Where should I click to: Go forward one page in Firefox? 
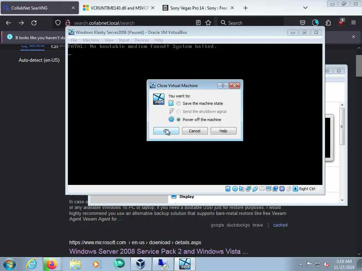(21, 23)
